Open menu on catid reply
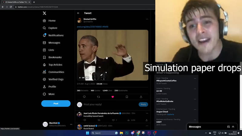The height and width of the screenshot is (136, 242). coord(147,126)
